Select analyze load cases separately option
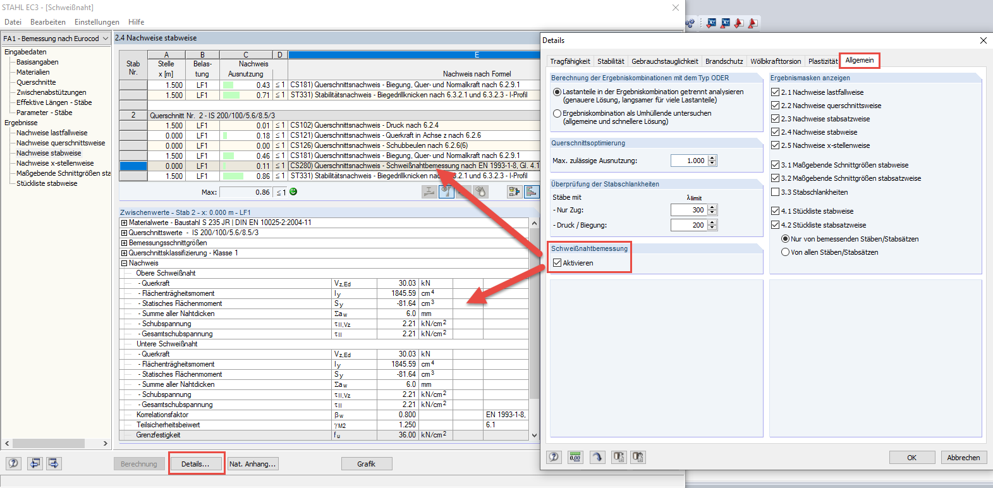 557,92
